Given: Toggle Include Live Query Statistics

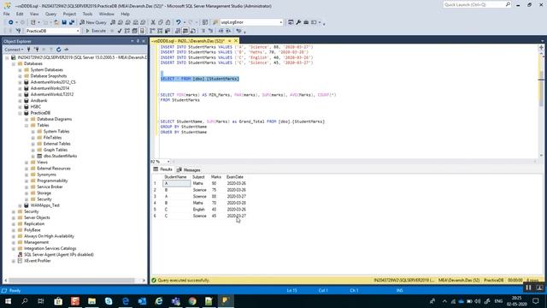Looking at the screenshot, I should point(160,31).
